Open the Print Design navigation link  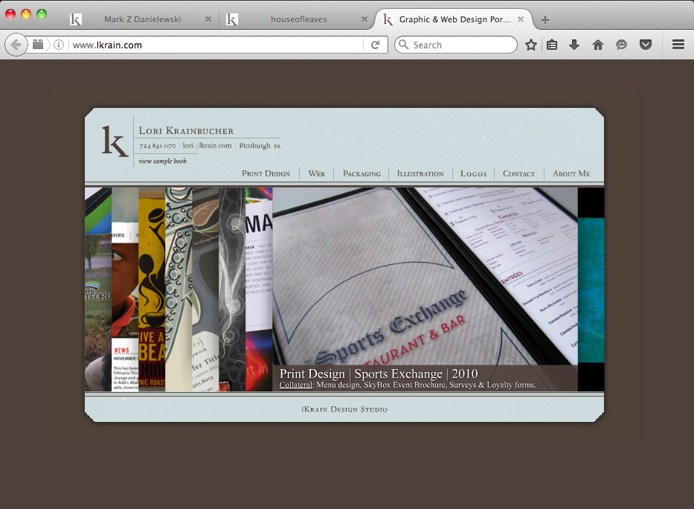tap(266, 173)
